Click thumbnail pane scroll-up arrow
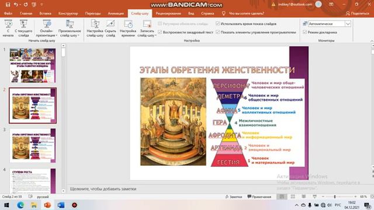 pyautogui.click(x=63, y=45)
